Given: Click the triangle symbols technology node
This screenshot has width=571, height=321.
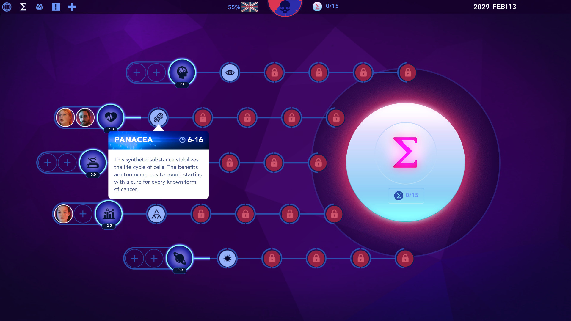Looking at the screenshot, I should coord(156,214).
